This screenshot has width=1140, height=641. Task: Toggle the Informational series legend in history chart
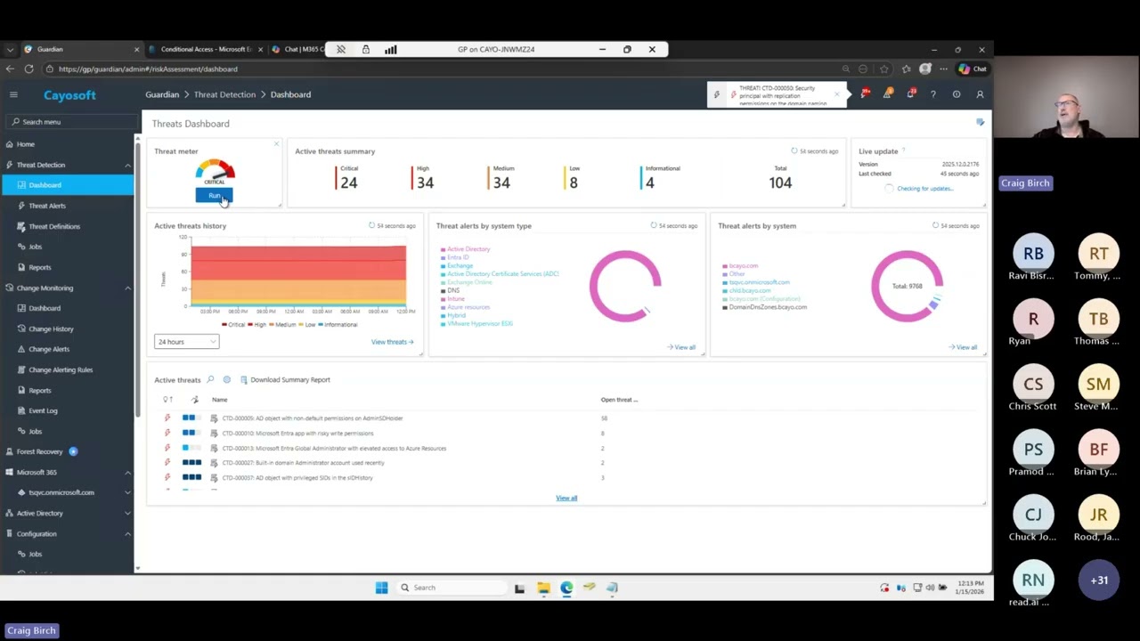point(337,325)
